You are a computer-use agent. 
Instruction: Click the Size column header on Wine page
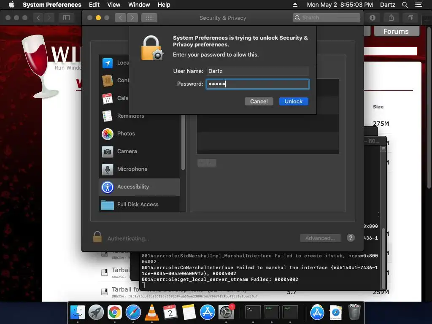(x=378, y=107)
